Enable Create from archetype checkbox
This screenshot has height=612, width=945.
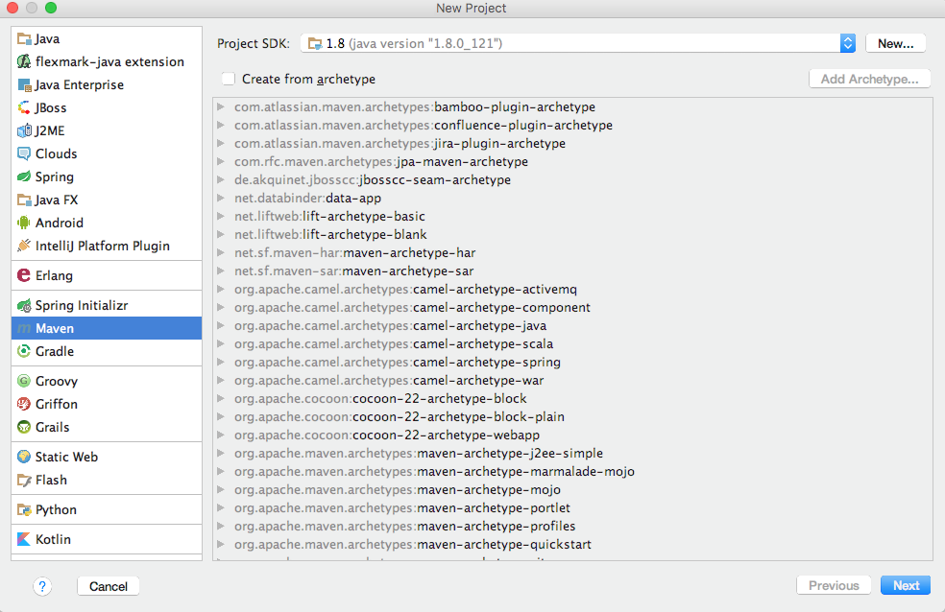pos(229,79)
